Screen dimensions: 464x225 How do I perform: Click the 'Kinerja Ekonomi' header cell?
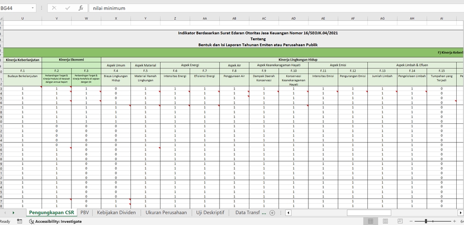[72, 60]
